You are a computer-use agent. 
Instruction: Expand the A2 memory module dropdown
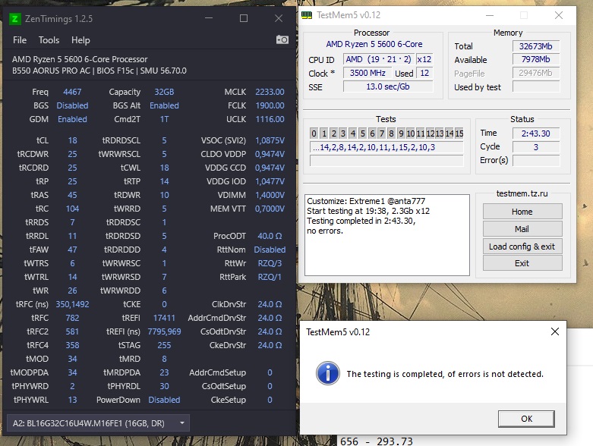pyautogui.click(x=99, y=423)
